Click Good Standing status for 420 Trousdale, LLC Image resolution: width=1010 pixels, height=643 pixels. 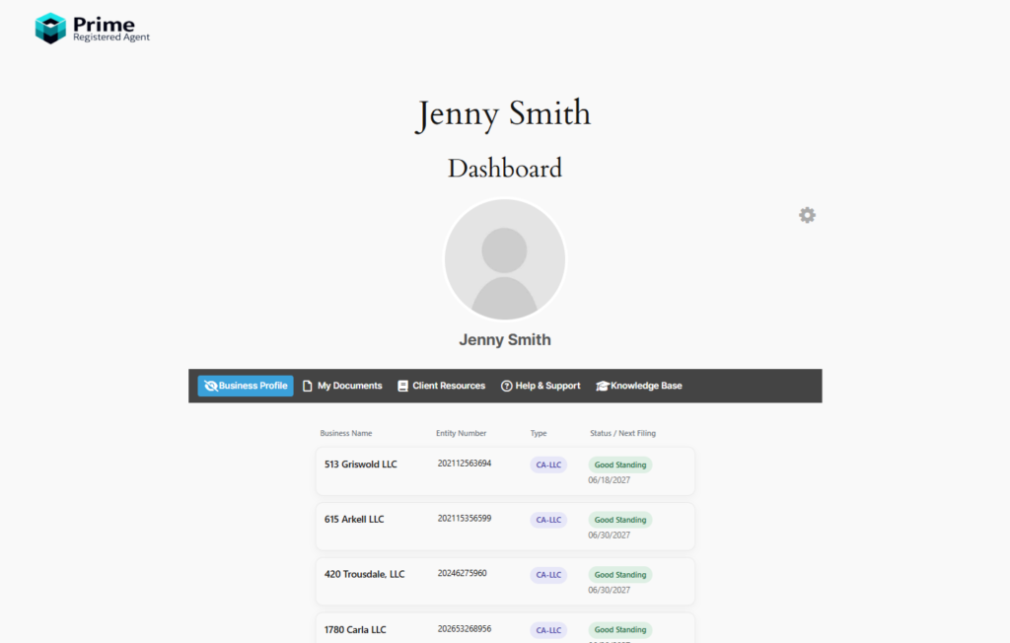point(620,575)
